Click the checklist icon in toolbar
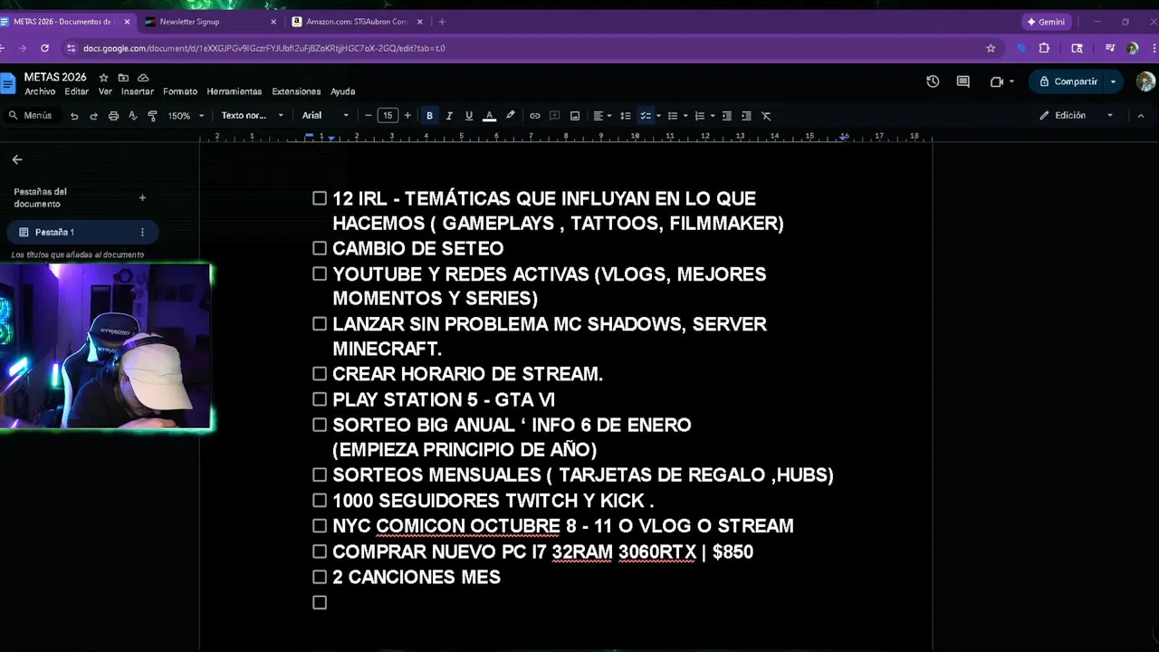1159x652 pixels. (645, 116)
